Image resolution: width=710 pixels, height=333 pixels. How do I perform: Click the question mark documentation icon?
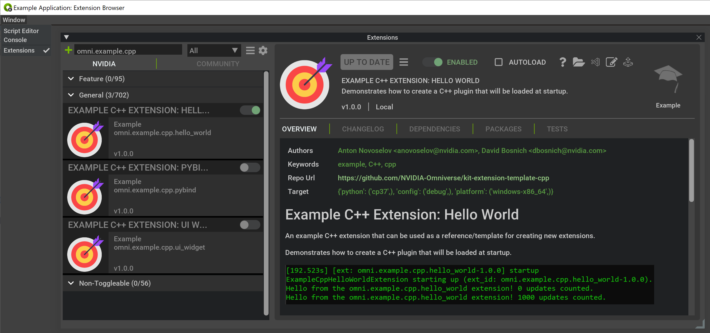562,62
